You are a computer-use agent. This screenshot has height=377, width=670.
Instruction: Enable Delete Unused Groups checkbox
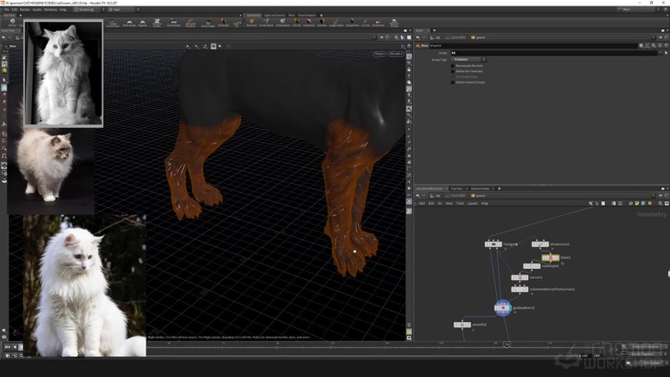[452, 82]
